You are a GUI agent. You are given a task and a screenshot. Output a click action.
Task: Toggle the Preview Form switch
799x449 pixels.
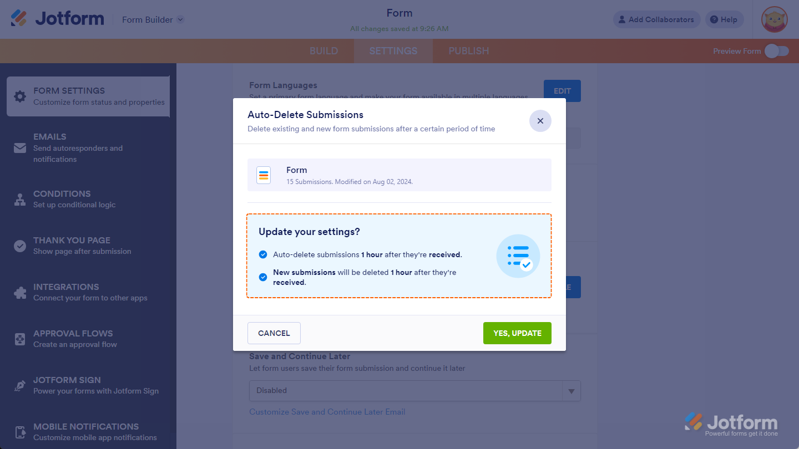(x=777, y=50)
